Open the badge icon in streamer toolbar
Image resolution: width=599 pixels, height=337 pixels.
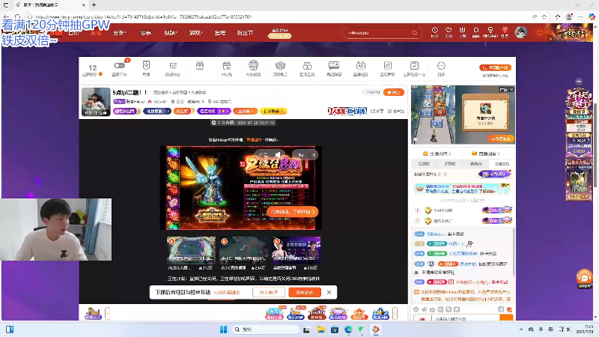pyautogui.click(x=146, y=65)
